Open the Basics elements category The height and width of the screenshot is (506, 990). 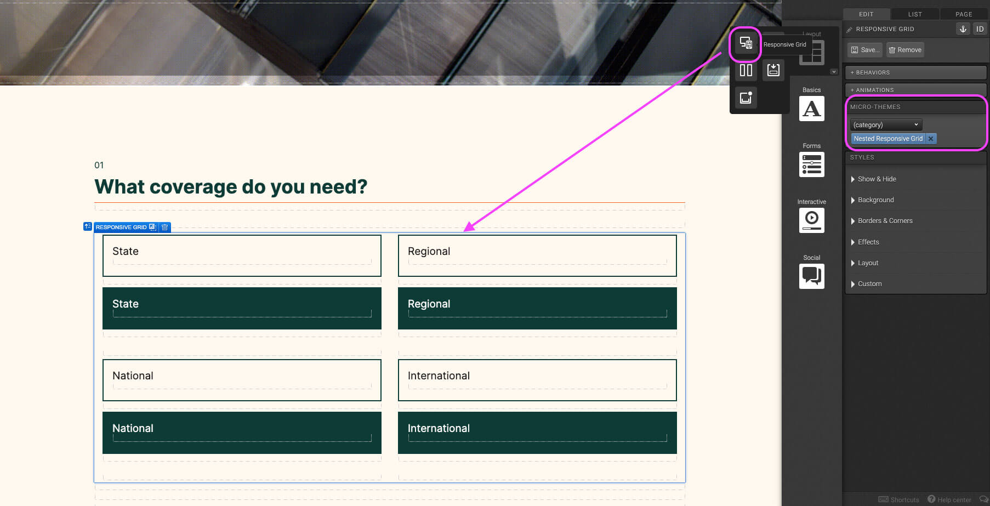(x=811, y=109)
